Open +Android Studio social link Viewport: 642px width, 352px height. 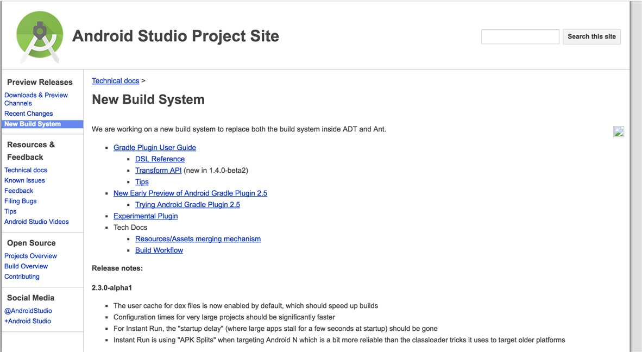coord(28,321)
